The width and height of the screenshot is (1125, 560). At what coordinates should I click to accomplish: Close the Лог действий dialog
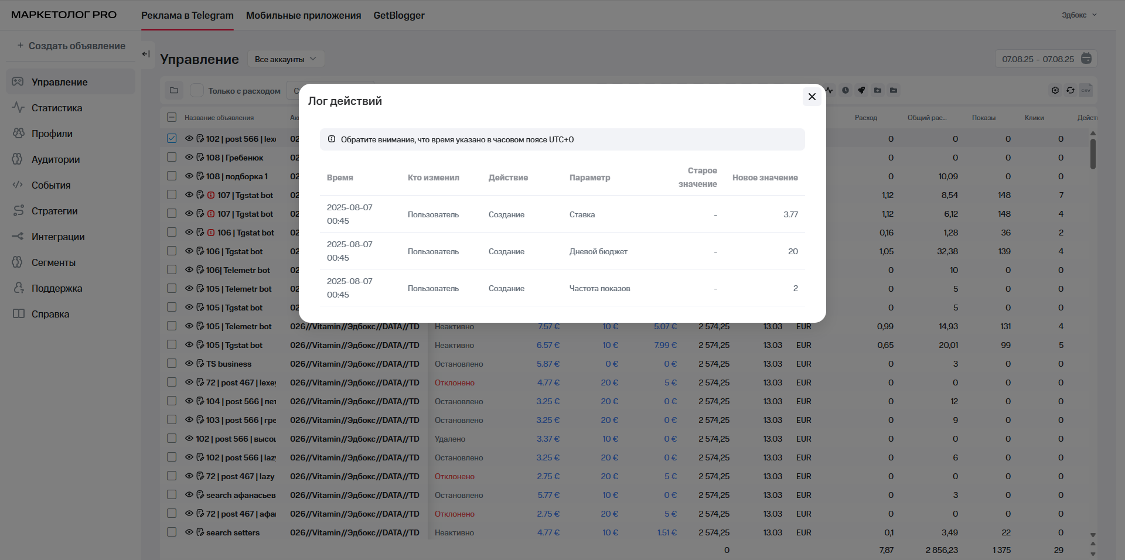pos(812,97)
